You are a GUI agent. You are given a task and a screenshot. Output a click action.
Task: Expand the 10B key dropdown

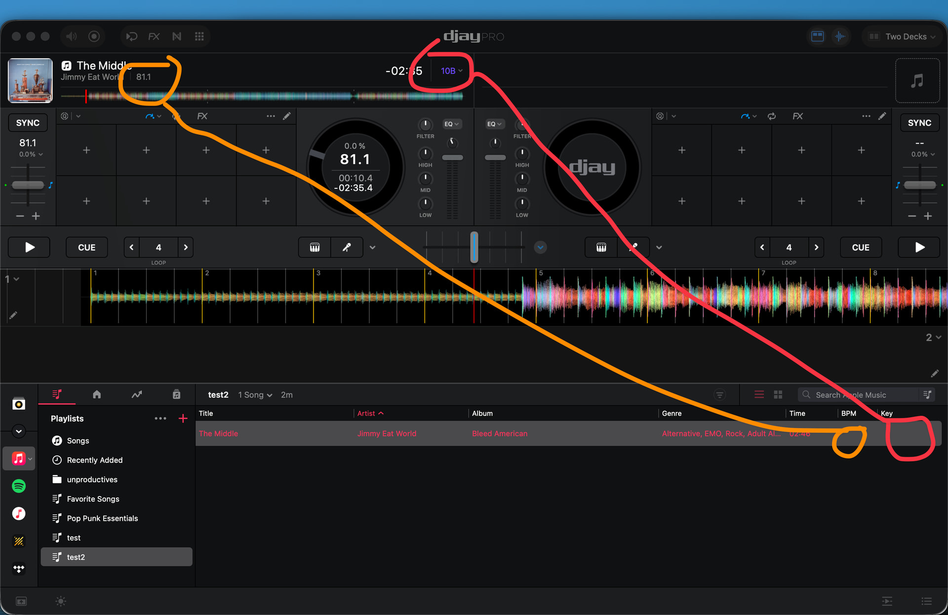coord(451,71)
